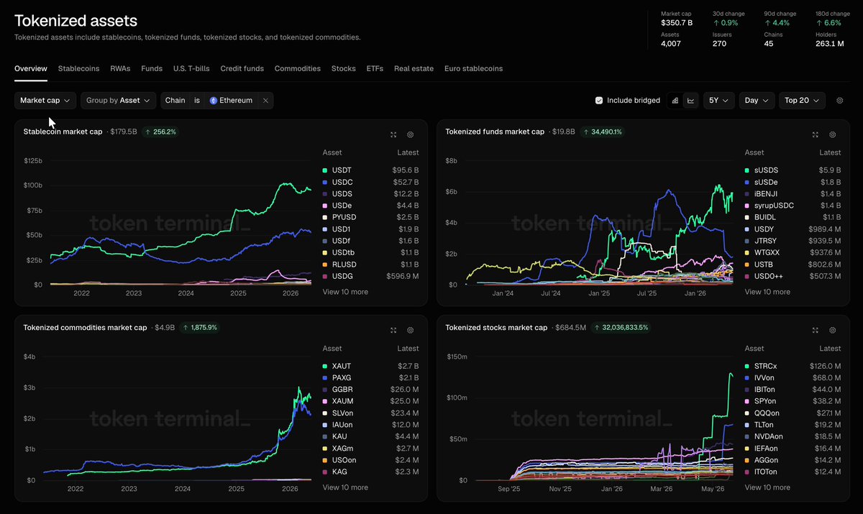Click the 263.1 M holders value
This screenshot has height=514, width=863.
tap(830, 44)
